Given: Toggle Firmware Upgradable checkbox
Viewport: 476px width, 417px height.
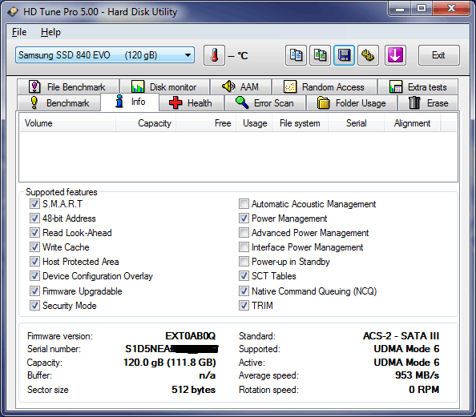Looking at the screenshot, I should point(34,291).
